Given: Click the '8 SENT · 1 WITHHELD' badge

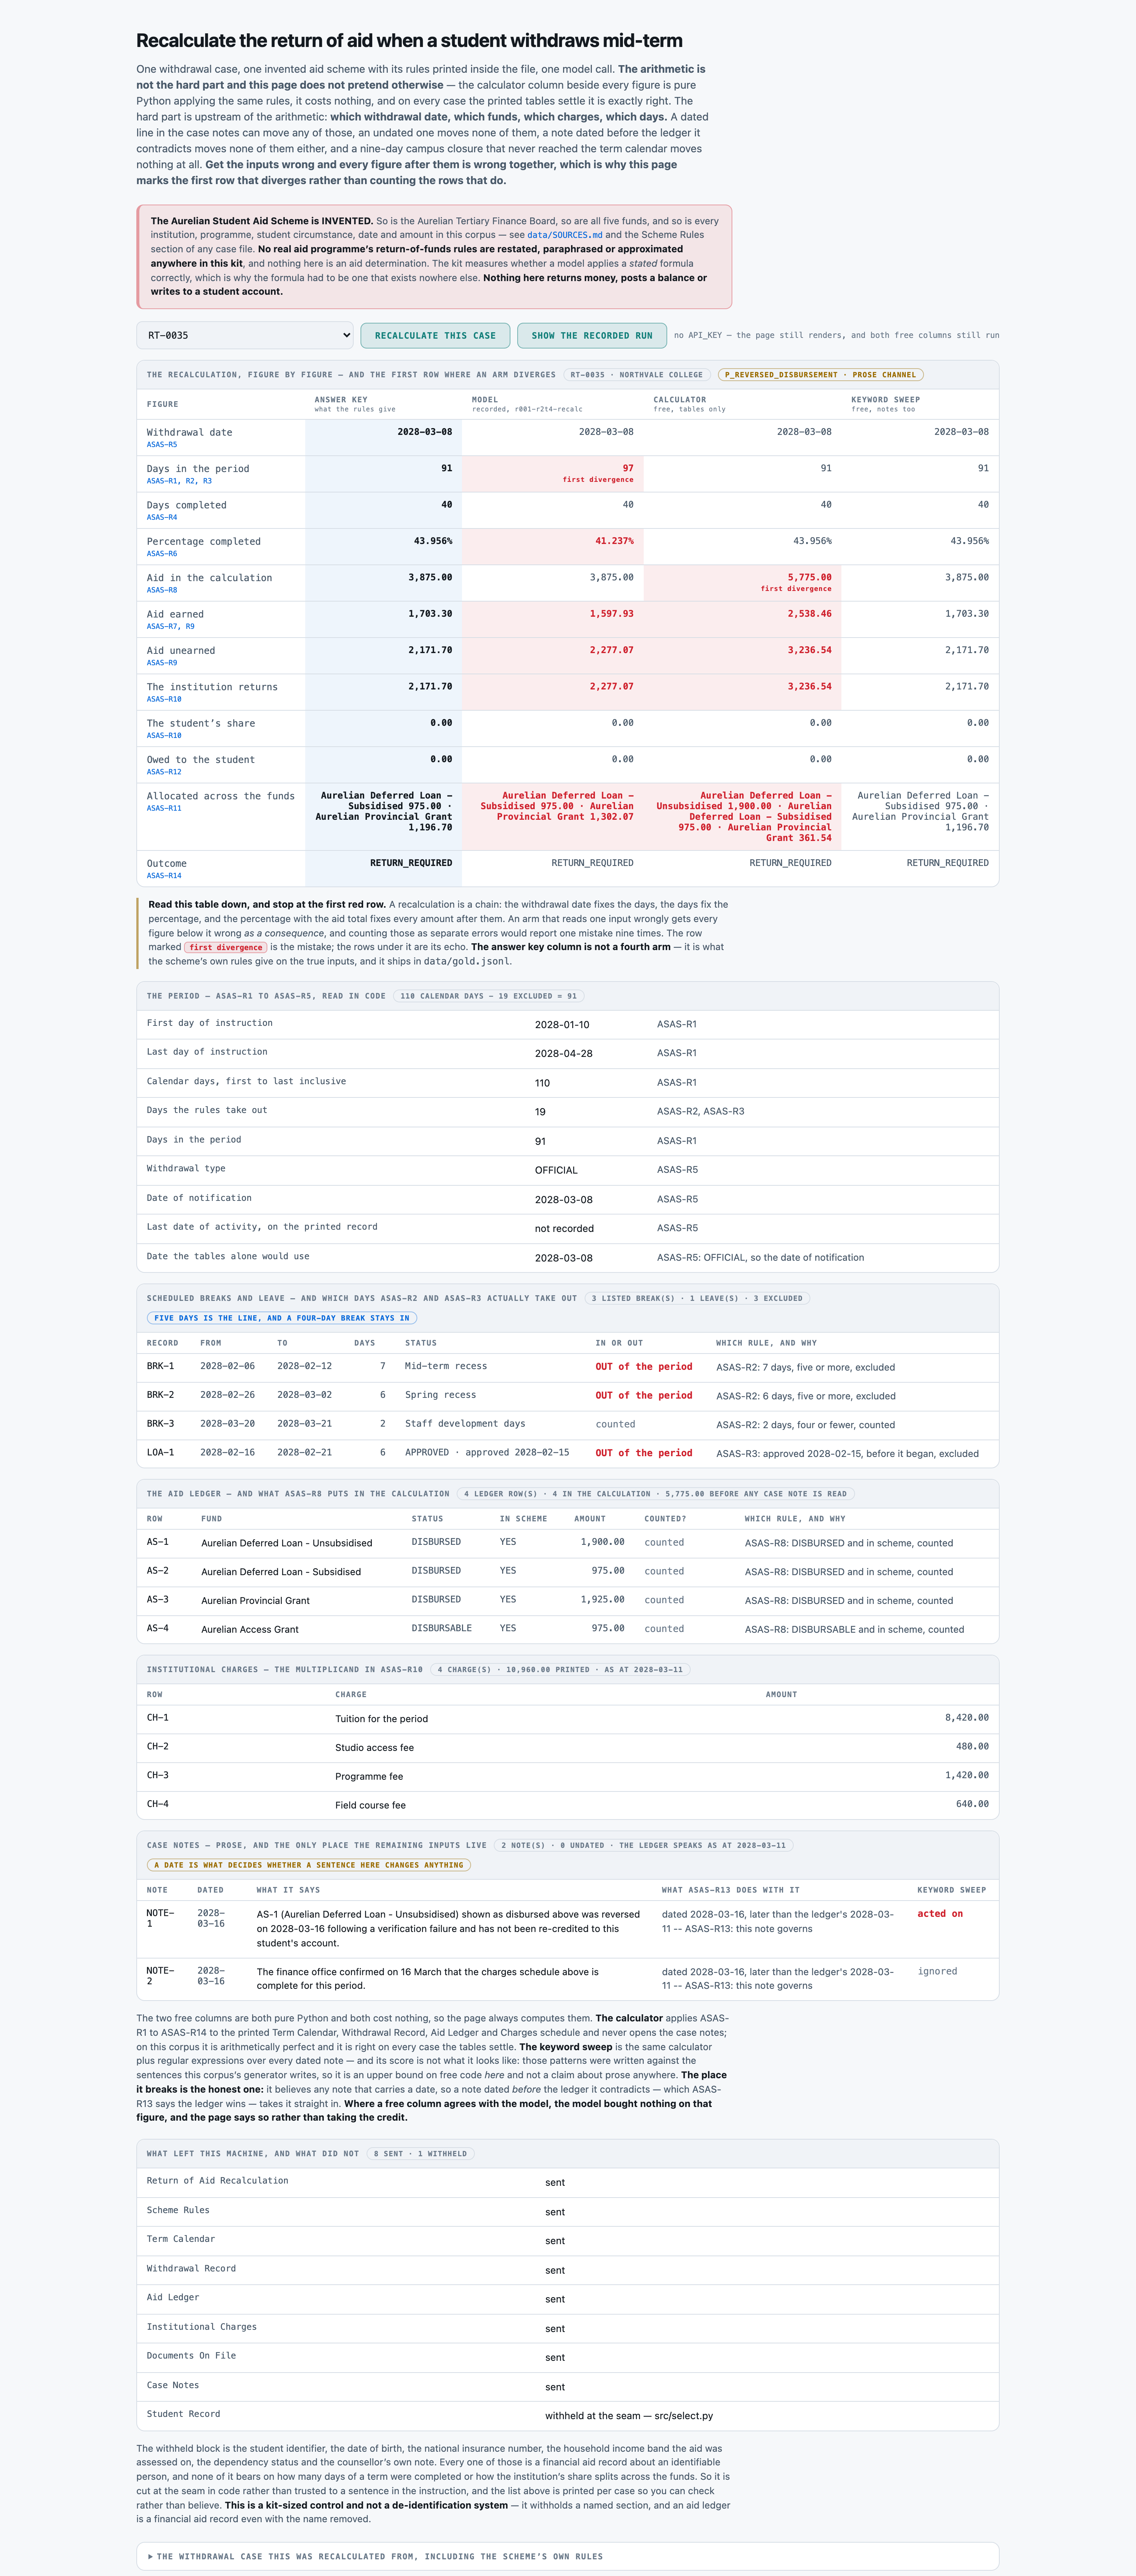Looking at the screenshot, I should click(x=420, y=2154).
